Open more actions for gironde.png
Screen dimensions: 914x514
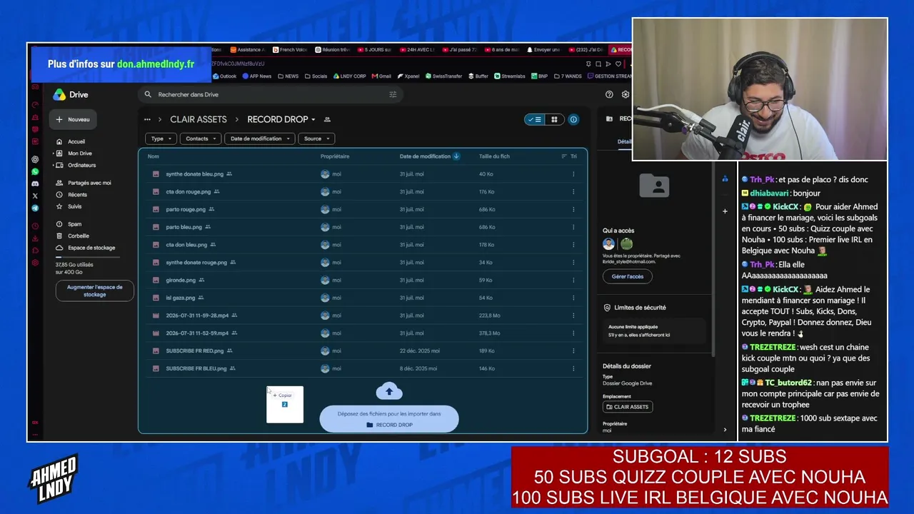pos(573,281)
